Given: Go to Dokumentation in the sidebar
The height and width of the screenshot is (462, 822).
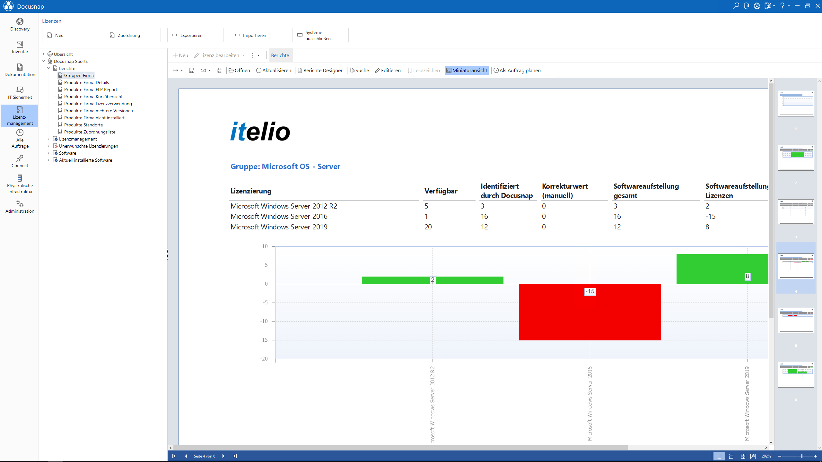Looking at the screenshot, I should tap(20, 70).
